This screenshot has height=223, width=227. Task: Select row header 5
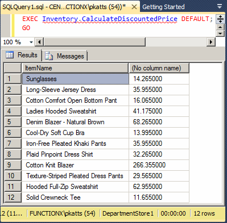(13, 122)
